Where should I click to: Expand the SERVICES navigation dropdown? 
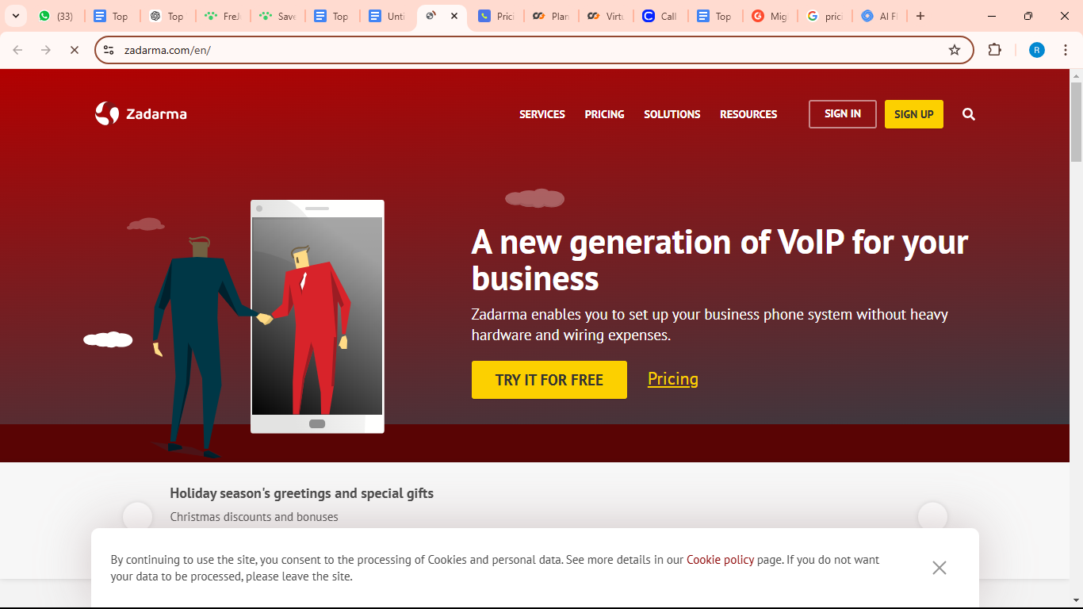click(x=542, y=114)
